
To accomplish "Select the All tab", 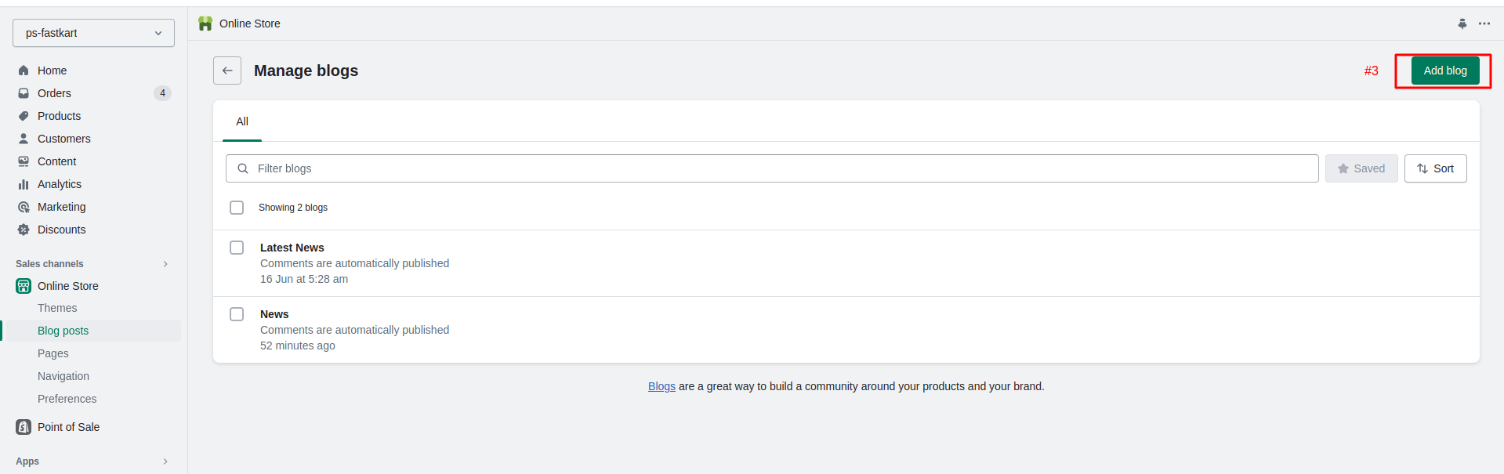I will click(242, 121).
